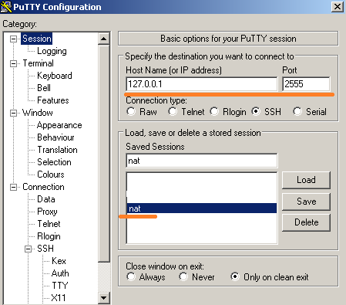Viewport: 346px width, 305px height.
Task: Click category tree scroll up arrow
Action: pos(104,39)
